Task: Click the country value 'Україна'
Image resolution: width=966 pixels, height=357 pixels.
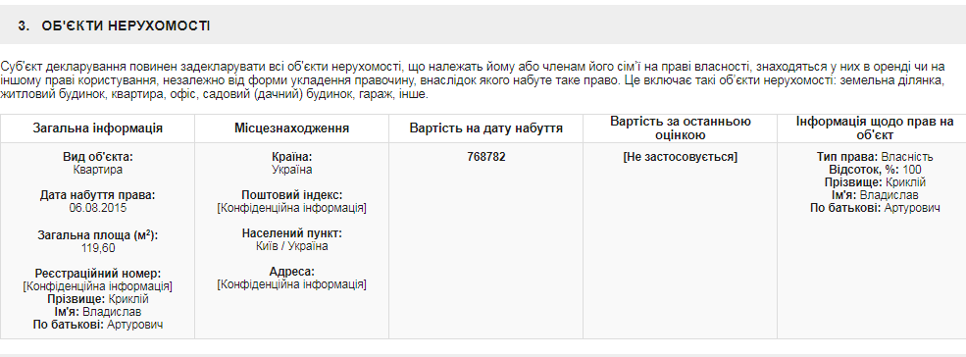Action: coord(291,170)
